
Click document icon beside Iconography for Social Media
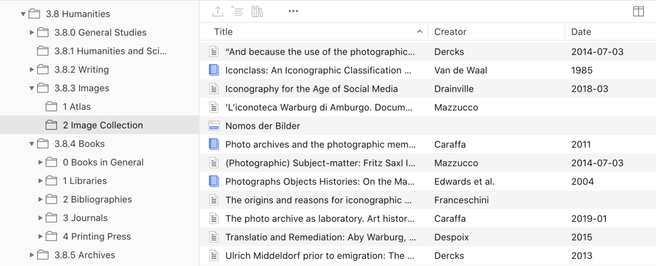(213, 89)
